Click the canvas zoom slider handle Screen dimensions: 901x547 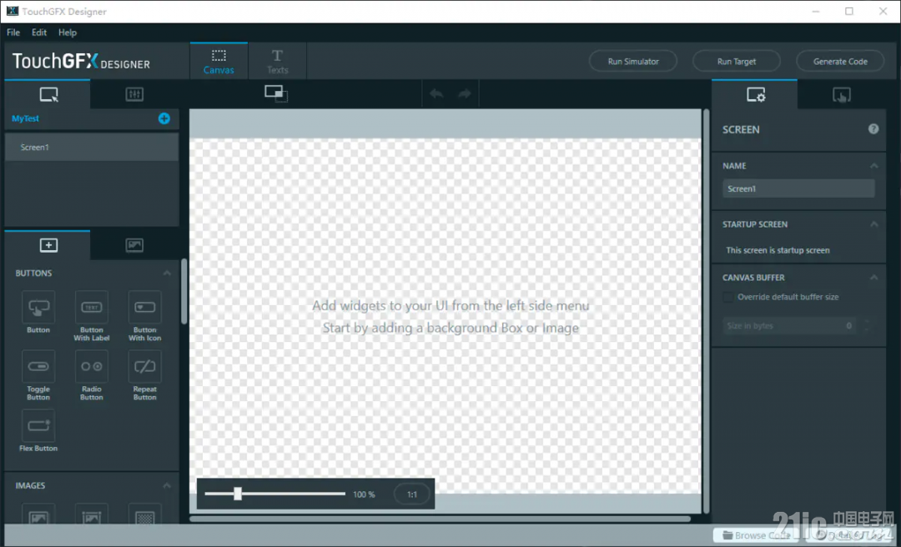[237, 494]
